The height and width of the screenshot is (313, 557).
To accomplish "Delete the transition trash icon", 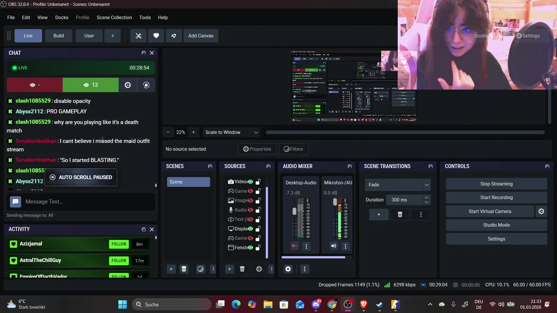I will point(400,214).
